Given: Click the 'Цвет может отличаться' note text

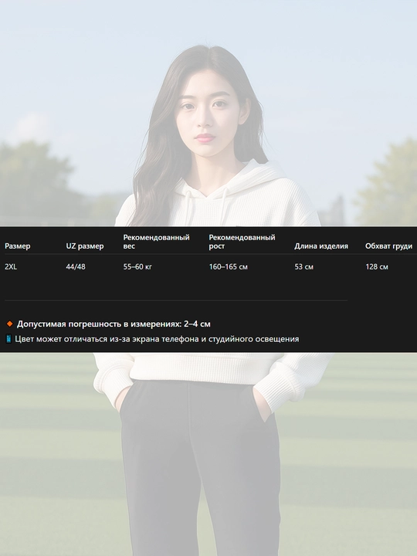Looking at the screenshot, I should tap(157, 339).
